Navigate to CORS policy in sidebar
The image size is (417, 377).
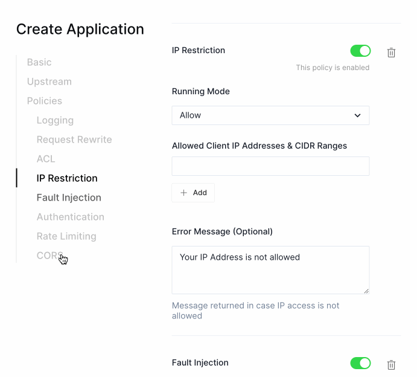click(48, 256)
